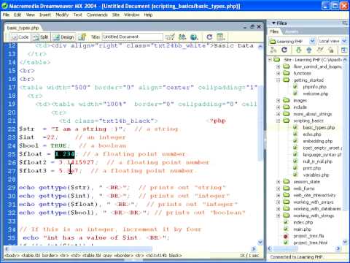The width and height of the screenshot is (350, 263).
Task: Select welcome.php in the file tree
Action: tap(316, 94)
